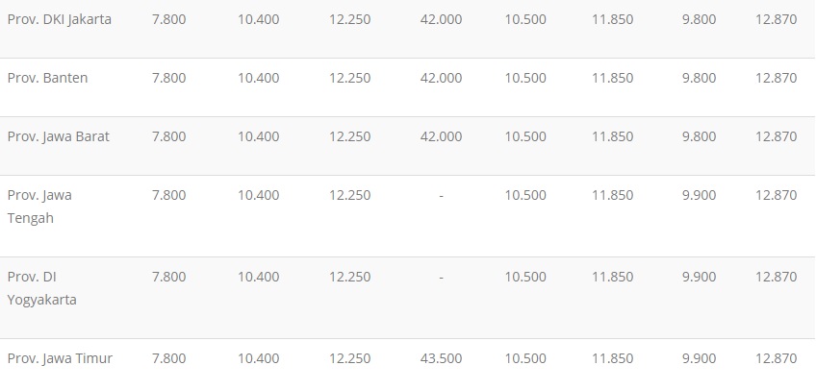The image size is (816, 390).
Task: Select the dash cell in DI Yogyakarta row
Action: pyautogui.click(x=441, y=277)
